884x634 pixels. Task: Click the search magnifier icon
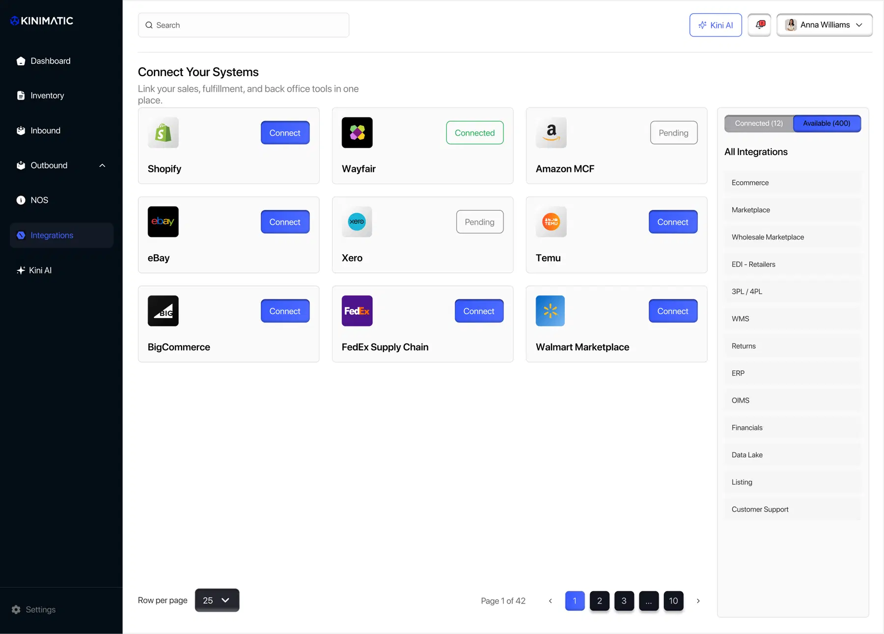(149, 25)
